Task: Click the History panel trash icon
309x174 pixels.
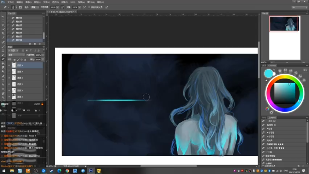Action: [40, 44]
